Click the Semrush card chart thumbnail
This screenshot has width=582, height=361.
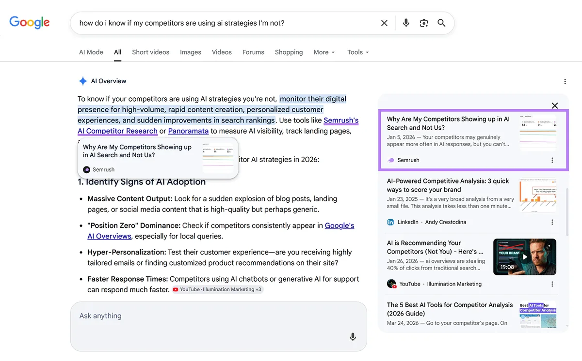coord(537,133)
